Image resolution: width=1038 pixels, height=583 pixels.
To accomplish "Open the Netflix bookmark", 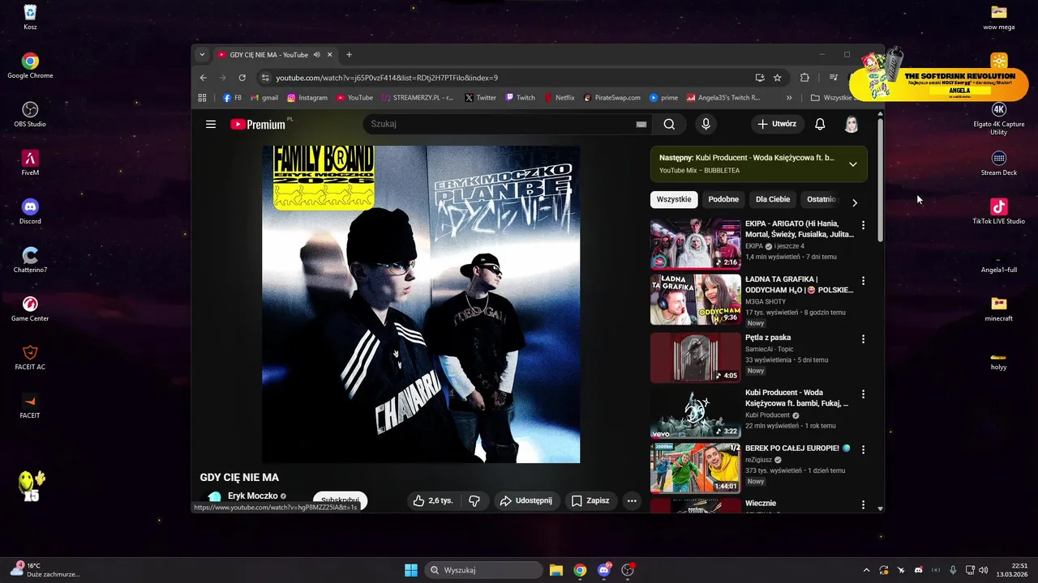I will tap(559, 97).
